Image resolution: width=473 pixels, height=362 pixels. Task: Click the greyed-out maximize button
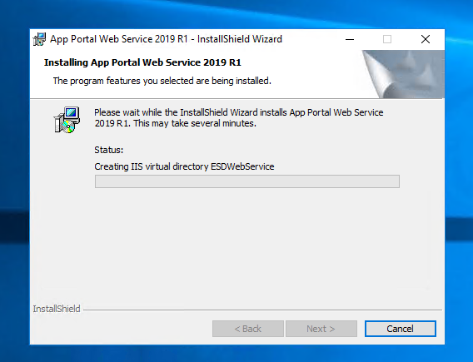point(387,39)
